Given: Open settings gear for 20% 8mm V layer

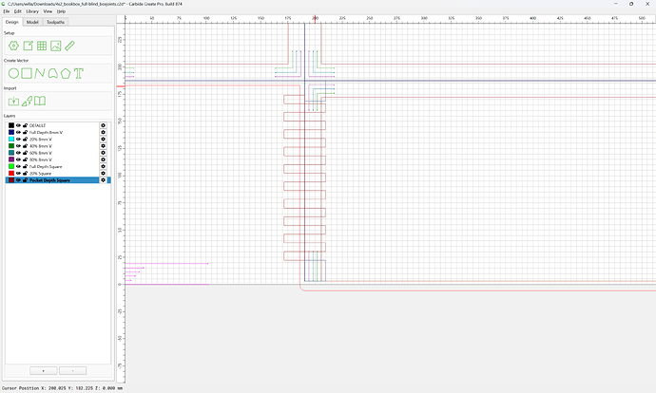Looking at the screenshot, I should [103, 140].
